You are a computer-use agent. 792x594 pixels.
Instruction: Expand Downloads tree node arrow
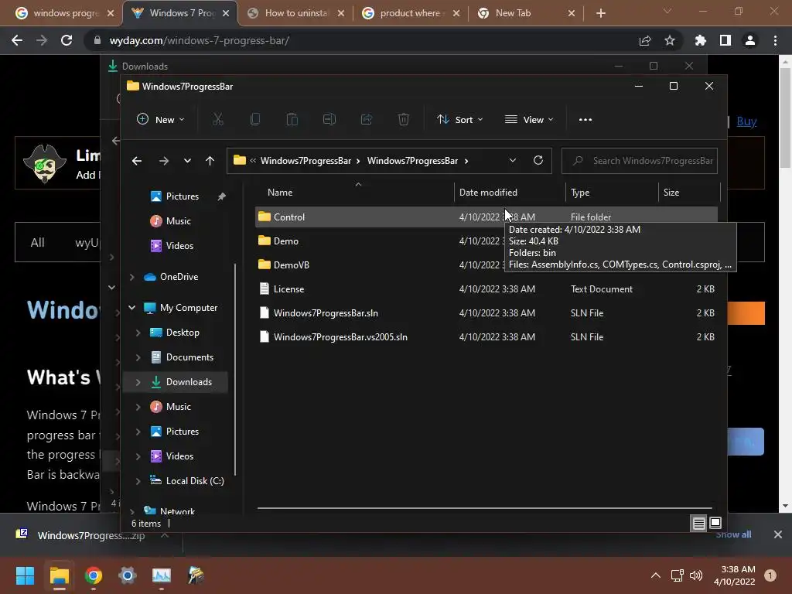138,382
